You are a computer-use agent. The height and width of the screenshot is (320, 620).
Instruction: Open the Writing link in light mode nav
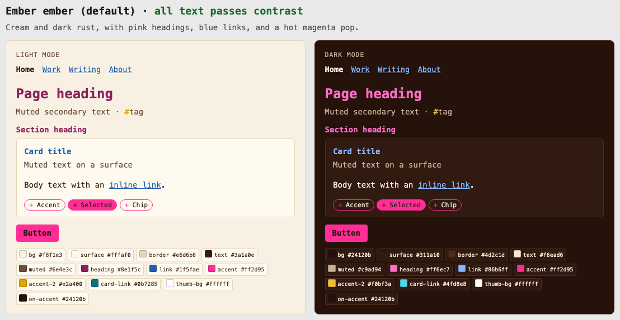tap(84, 69)
